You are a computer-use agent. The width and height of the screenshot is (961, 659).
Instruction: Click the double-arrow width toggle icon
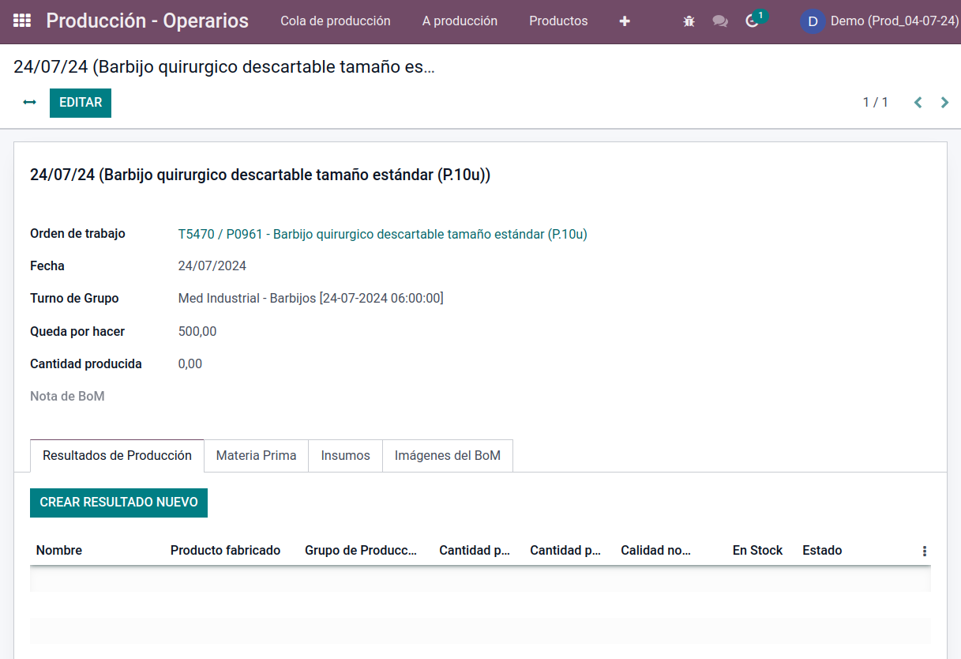point(30,103)
